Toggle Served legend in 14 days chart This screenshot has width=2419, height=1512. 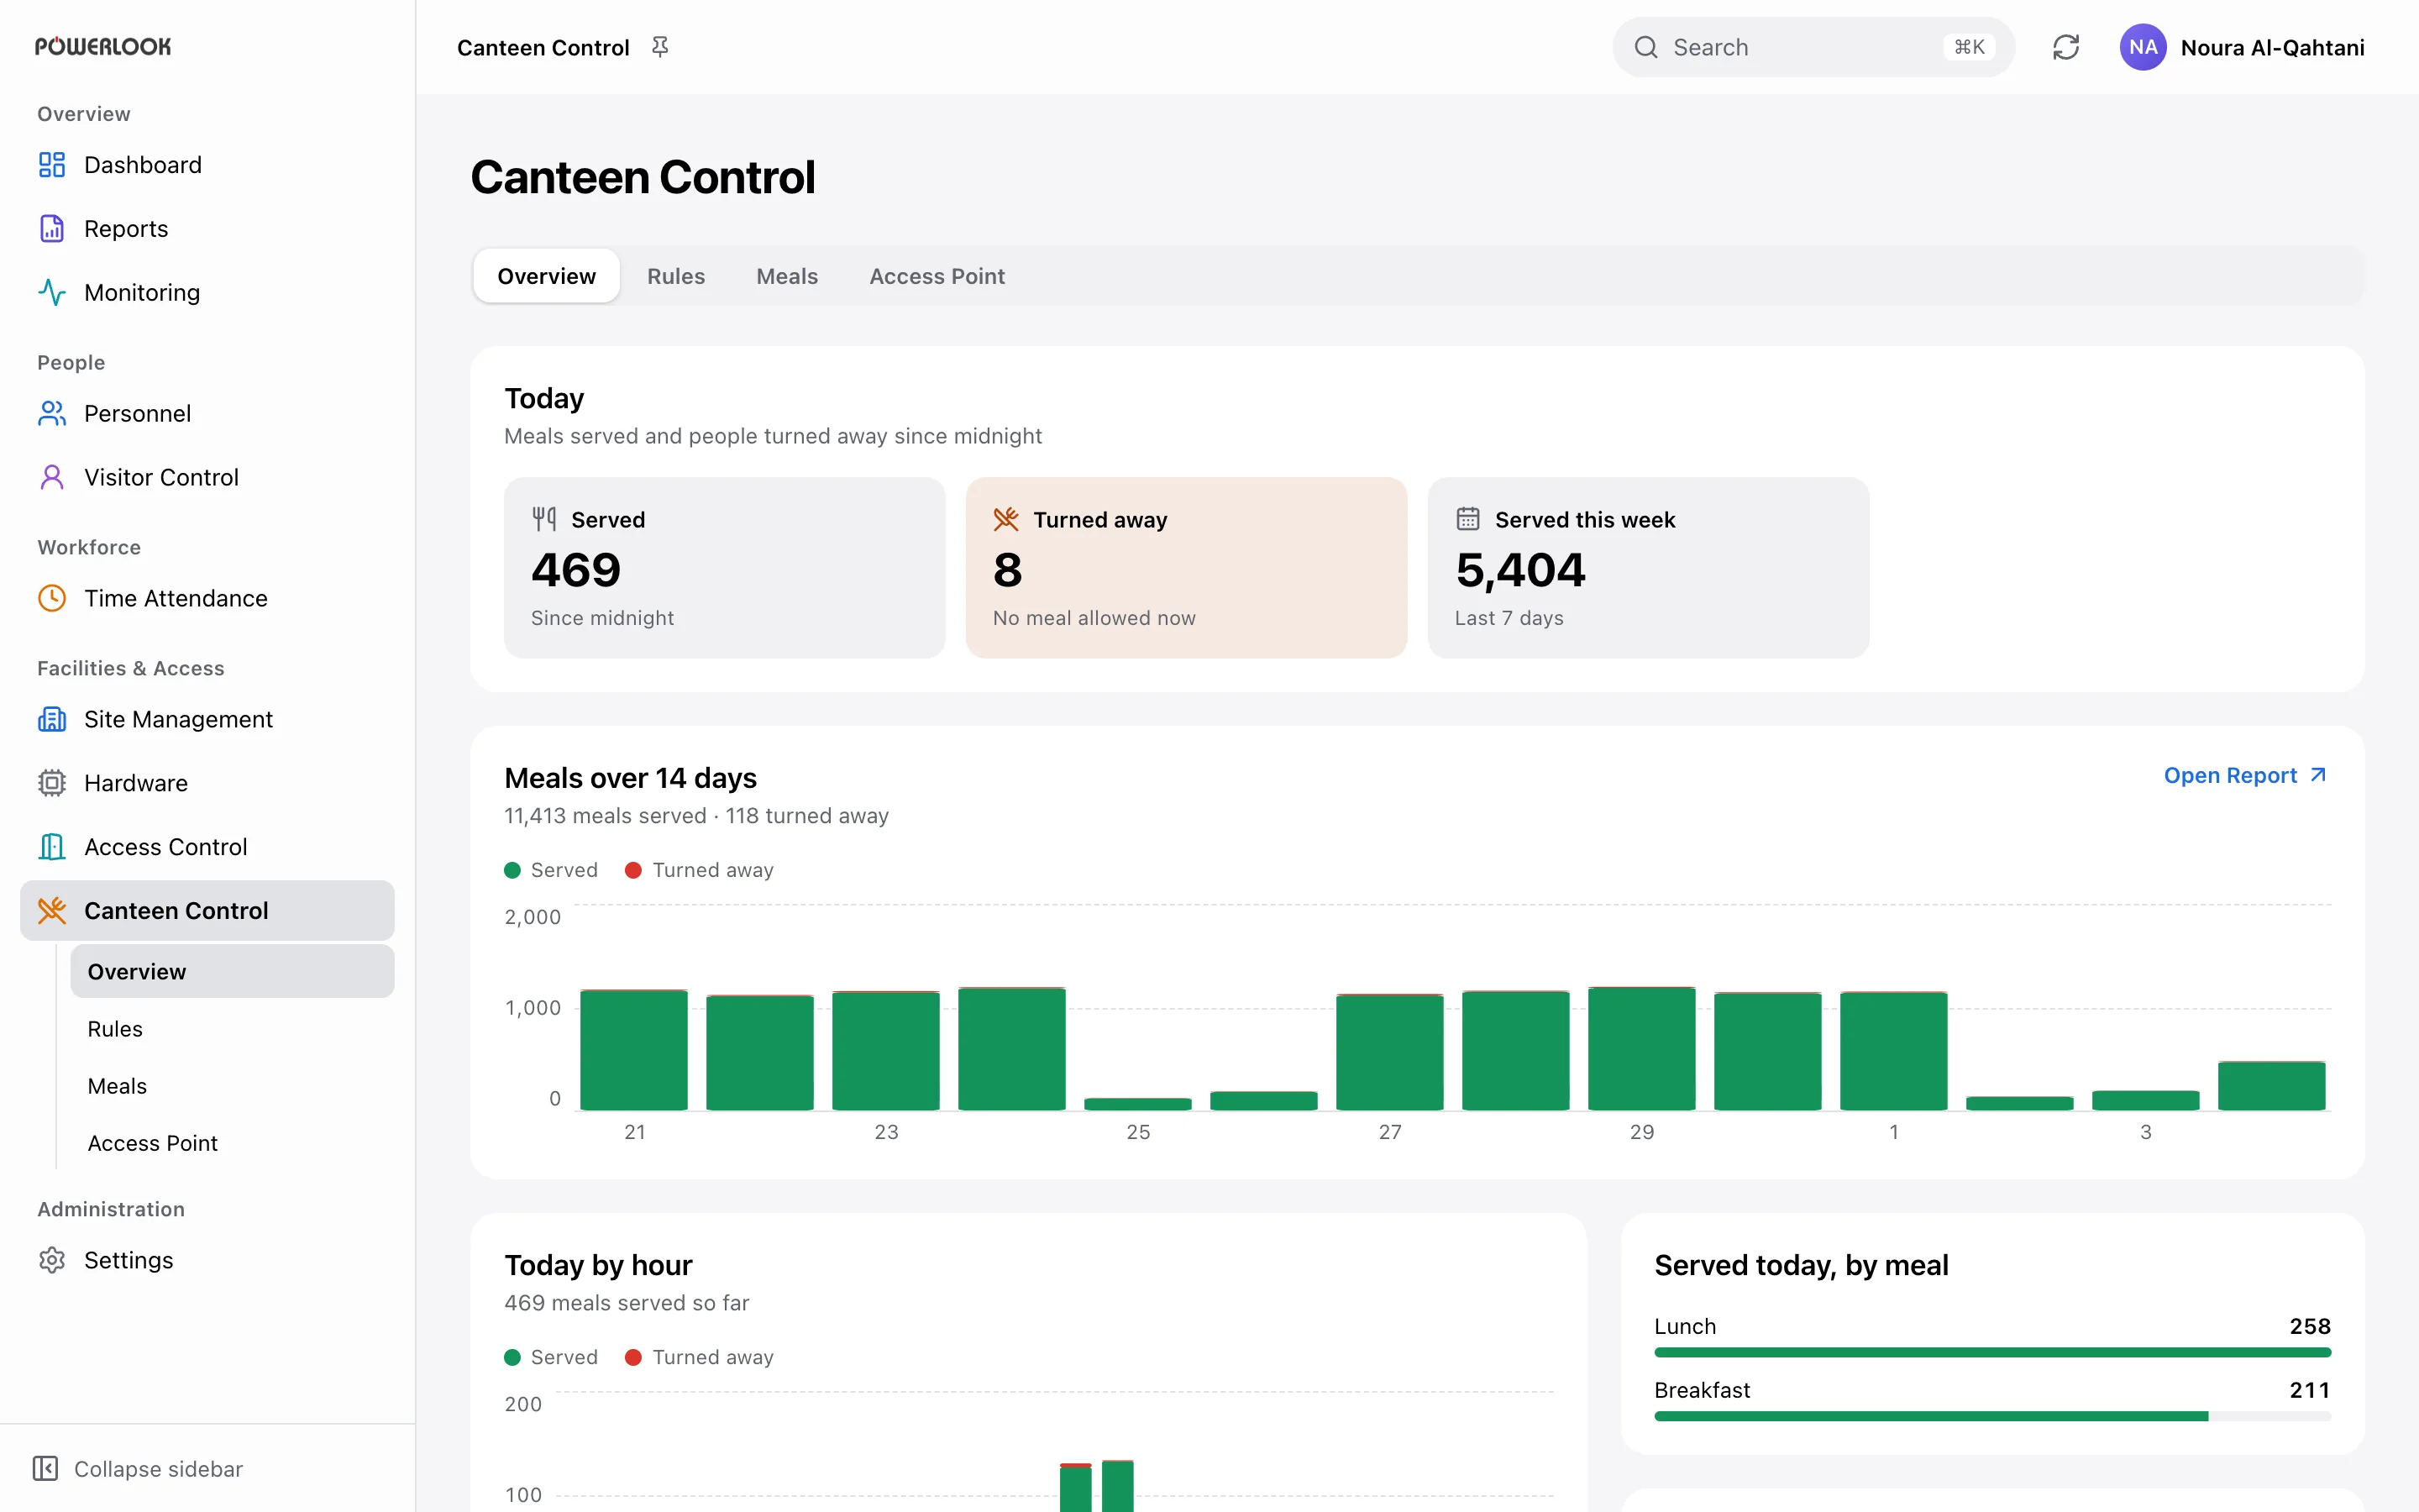click(551, 870)
